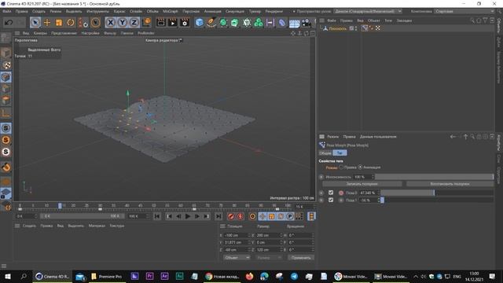Viewport: 503px width, 283px height.
Task: Select the Live Selection arrow tool
Action: pos(35,23)
